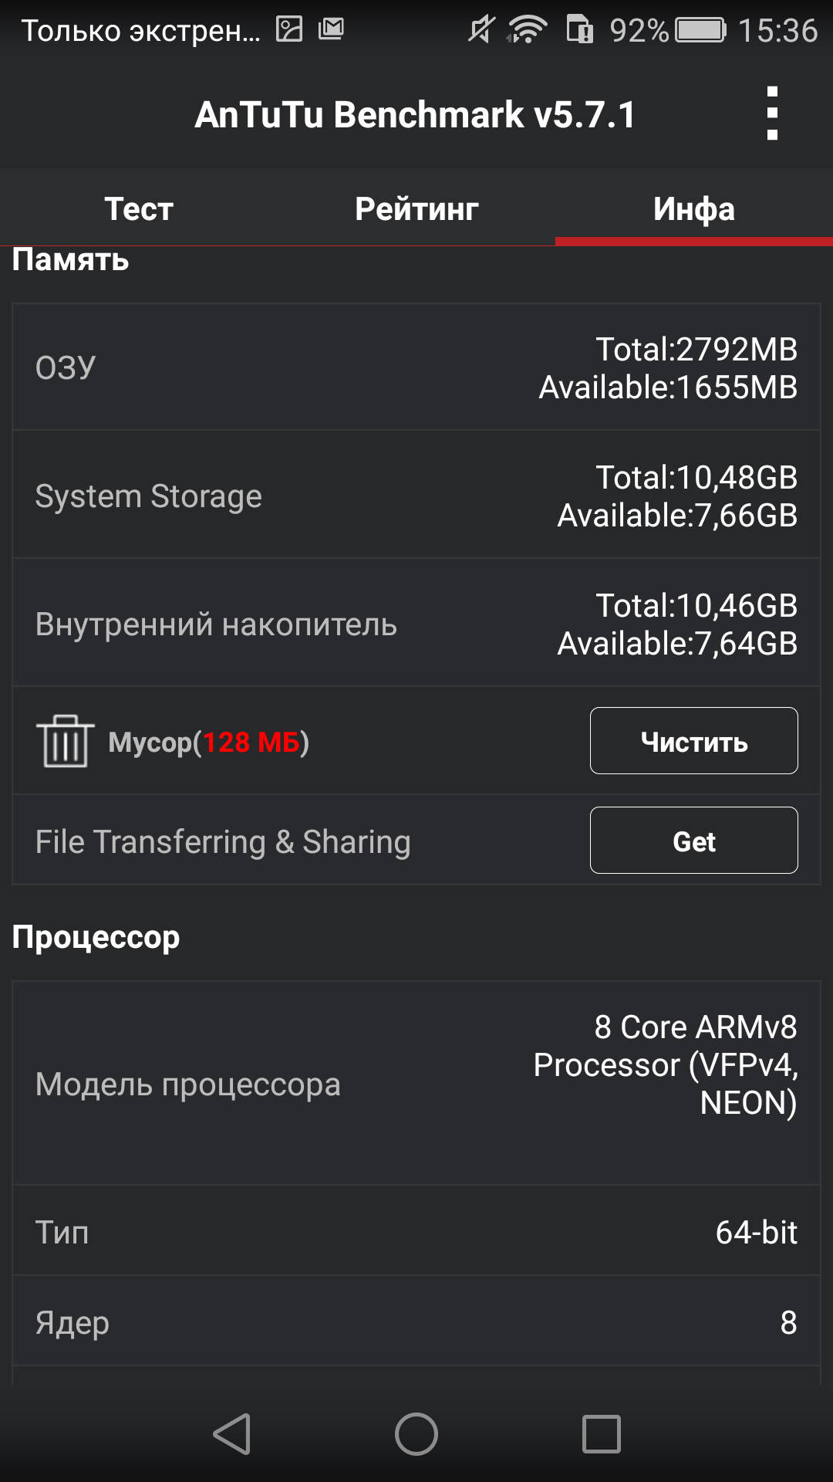Tap the muted sound status icon
Viewport: 833px width, 1482px height.
(481, 30)
